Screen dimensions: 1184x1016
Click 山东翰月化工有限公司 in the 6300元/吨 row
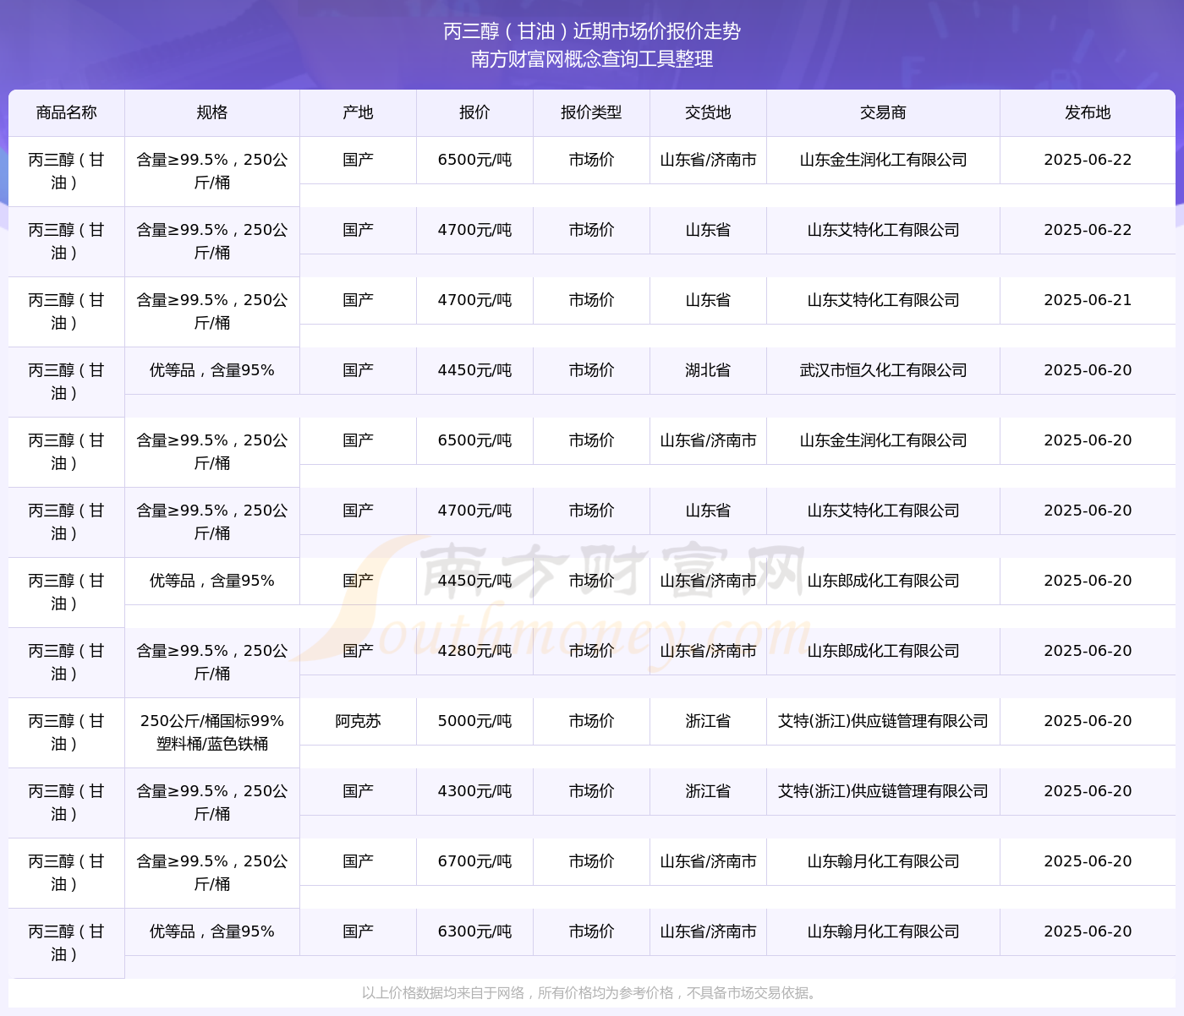(x=883, y=931)
